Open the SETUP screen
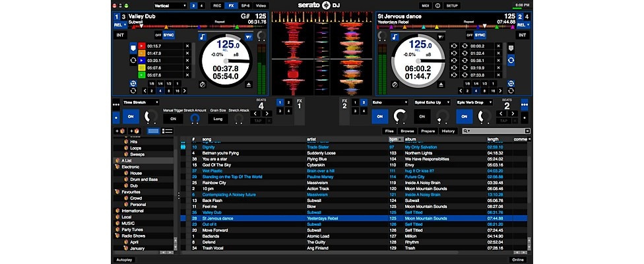This screenshot has width=644, height=264. point(452,6)
